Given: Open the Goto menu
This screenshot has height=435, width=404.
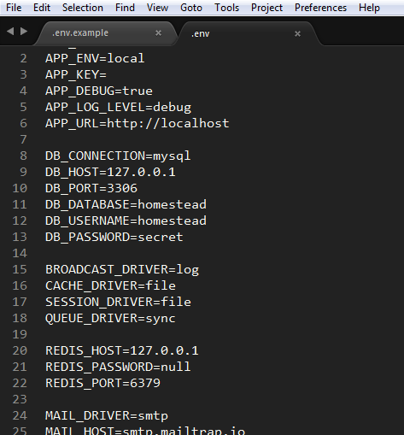Looking at the screenshot, I should [x=191, y=8].
